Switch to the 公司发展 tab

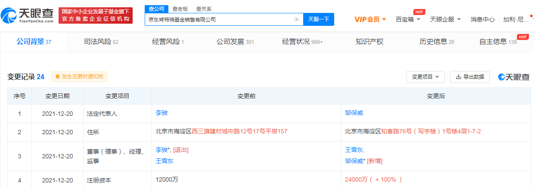tap(235, 42)
